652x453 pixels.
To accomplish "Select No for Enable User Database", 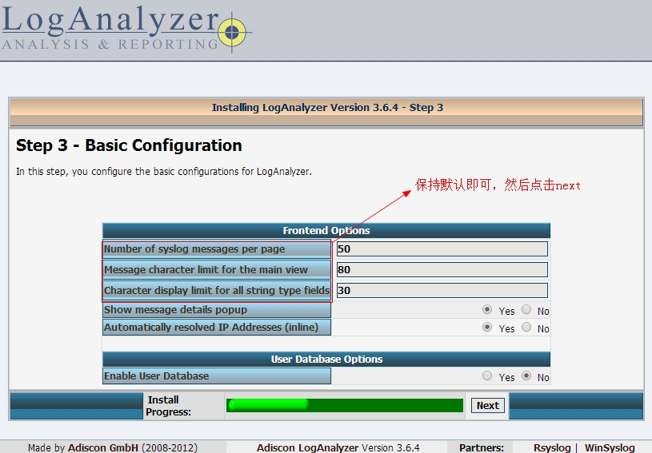I will coord(526,376).
